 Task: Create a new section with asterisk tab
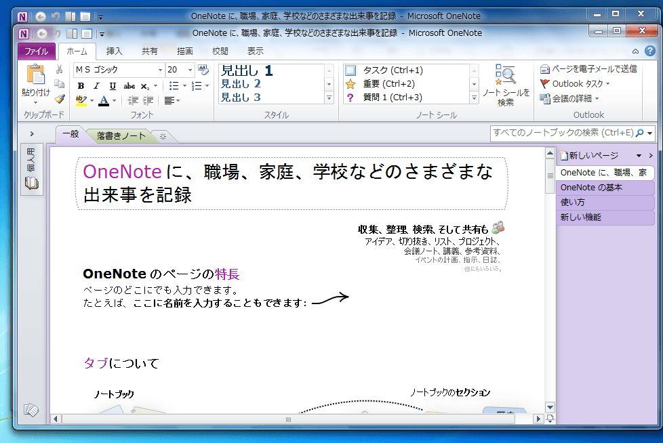tap(163, 136)
